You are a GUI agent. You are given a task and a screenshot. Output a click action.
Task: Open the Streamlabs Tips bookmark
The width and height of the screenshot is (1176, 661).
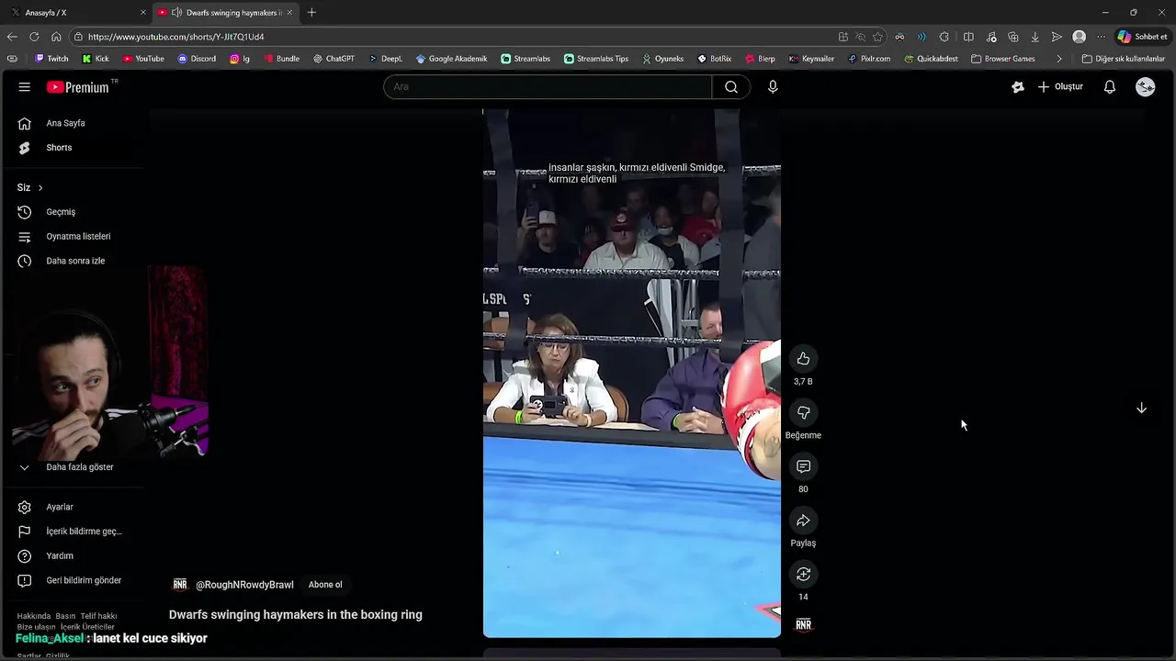click(x=596, y=59)
